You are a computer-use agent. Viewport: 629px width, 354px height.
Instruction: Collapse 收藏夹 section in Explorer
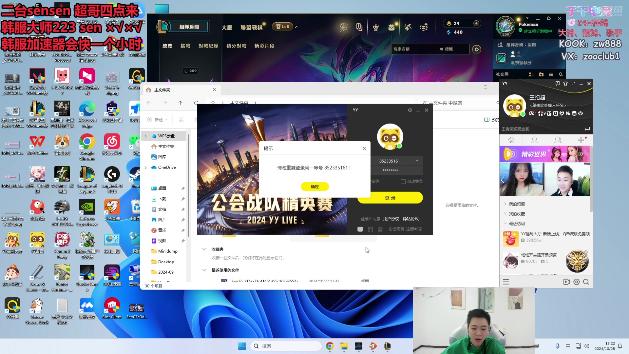[204, 249]
